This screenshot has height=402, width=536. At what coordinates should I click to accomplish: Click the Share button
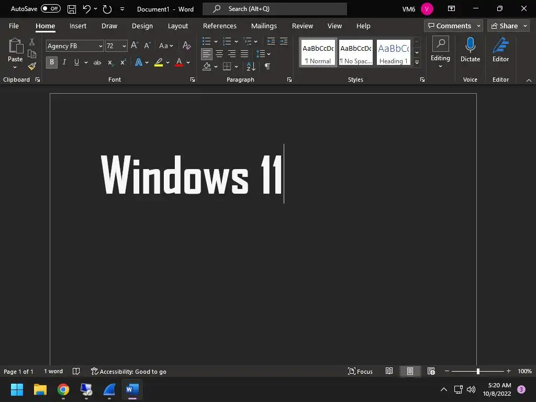tap(508, 26)
